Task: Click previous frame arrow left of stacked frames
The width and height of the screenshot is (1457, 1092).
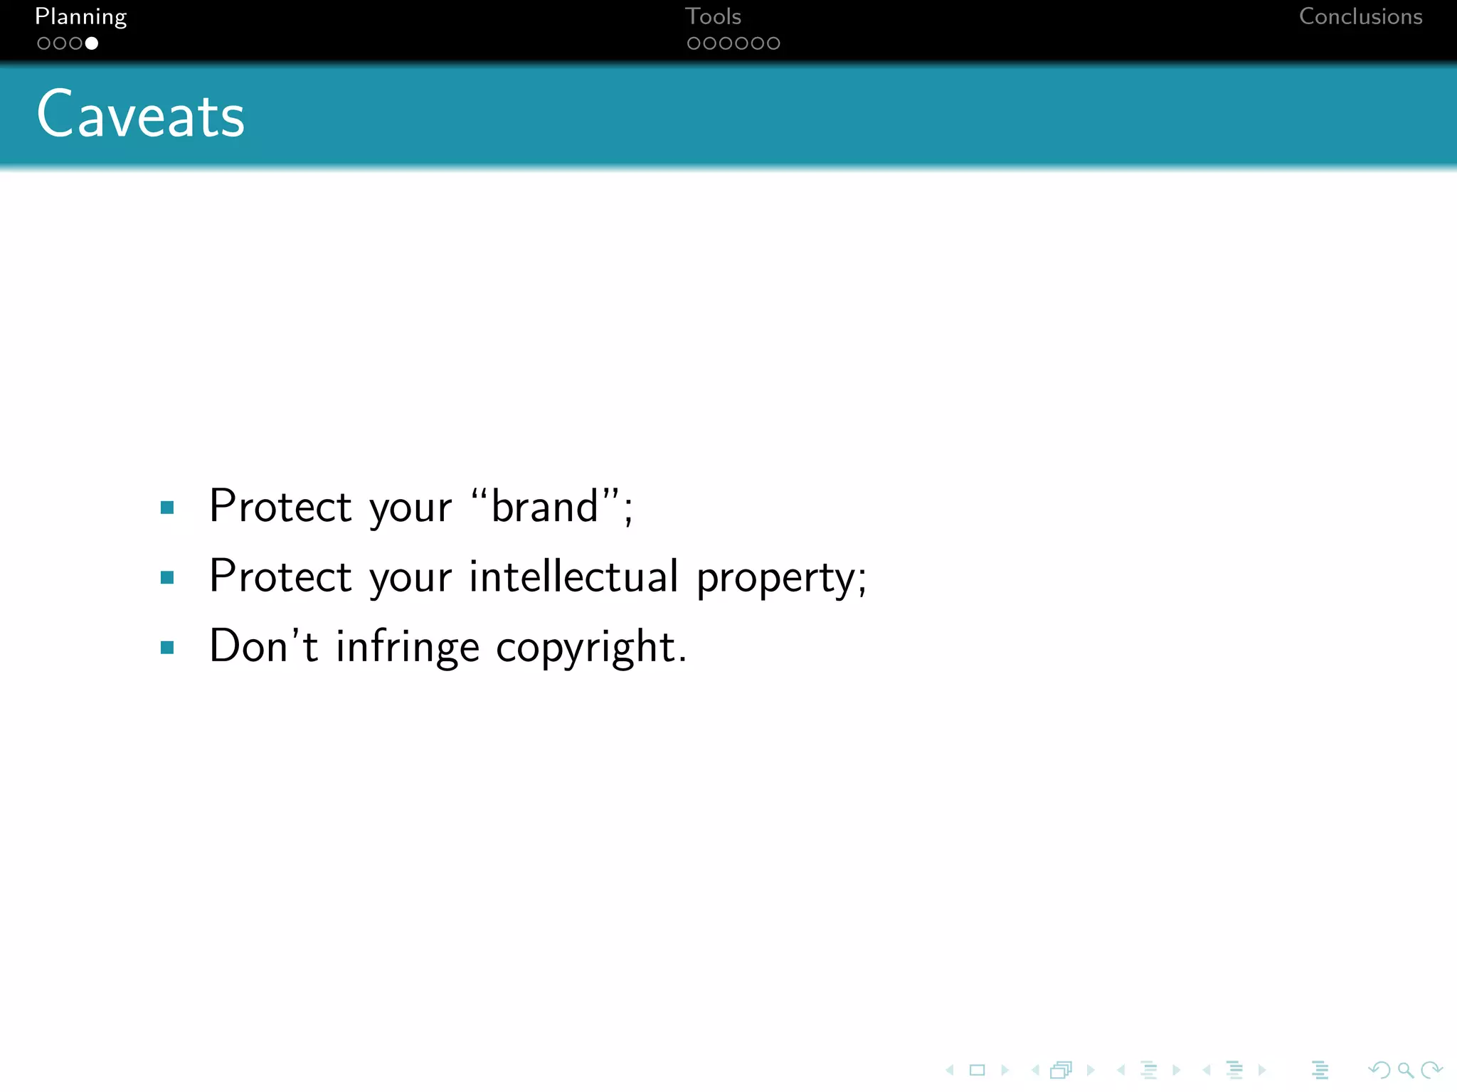Action: click(1036, 1070)
